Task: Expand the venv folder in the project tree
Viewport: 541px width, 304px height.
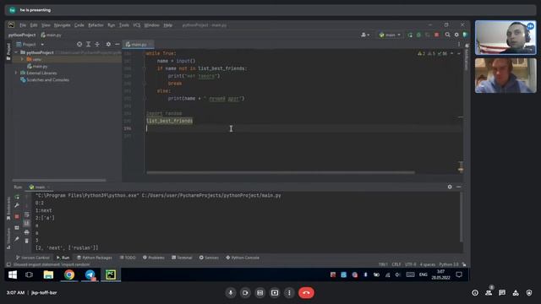Action: click(23, 59)
